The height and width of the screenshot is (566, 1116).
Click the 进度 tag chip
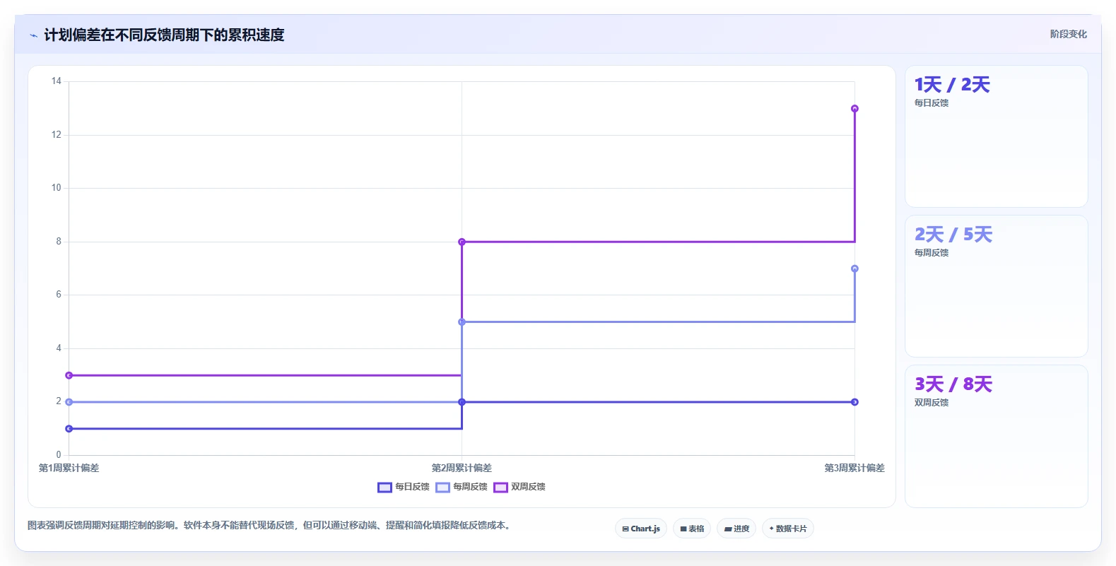(736, 529)
